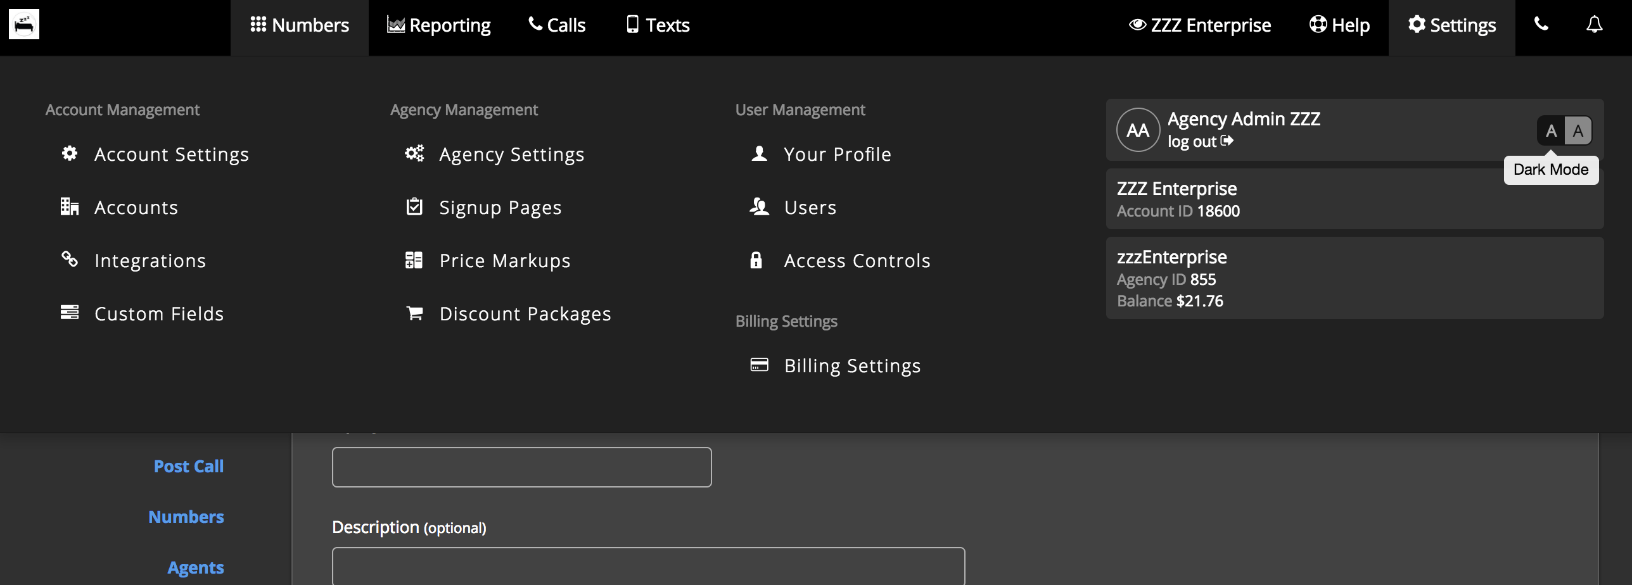Click the Integrations chain-link icon
This screenshot has width=1632, height=585.
point(70,260)
